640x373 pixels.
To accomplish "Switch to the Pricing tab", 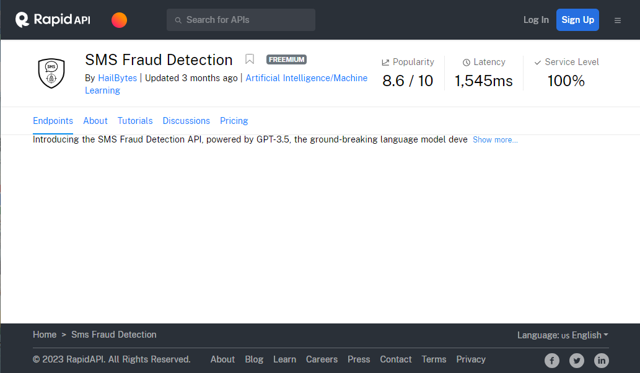I will [x=234, y=120].
